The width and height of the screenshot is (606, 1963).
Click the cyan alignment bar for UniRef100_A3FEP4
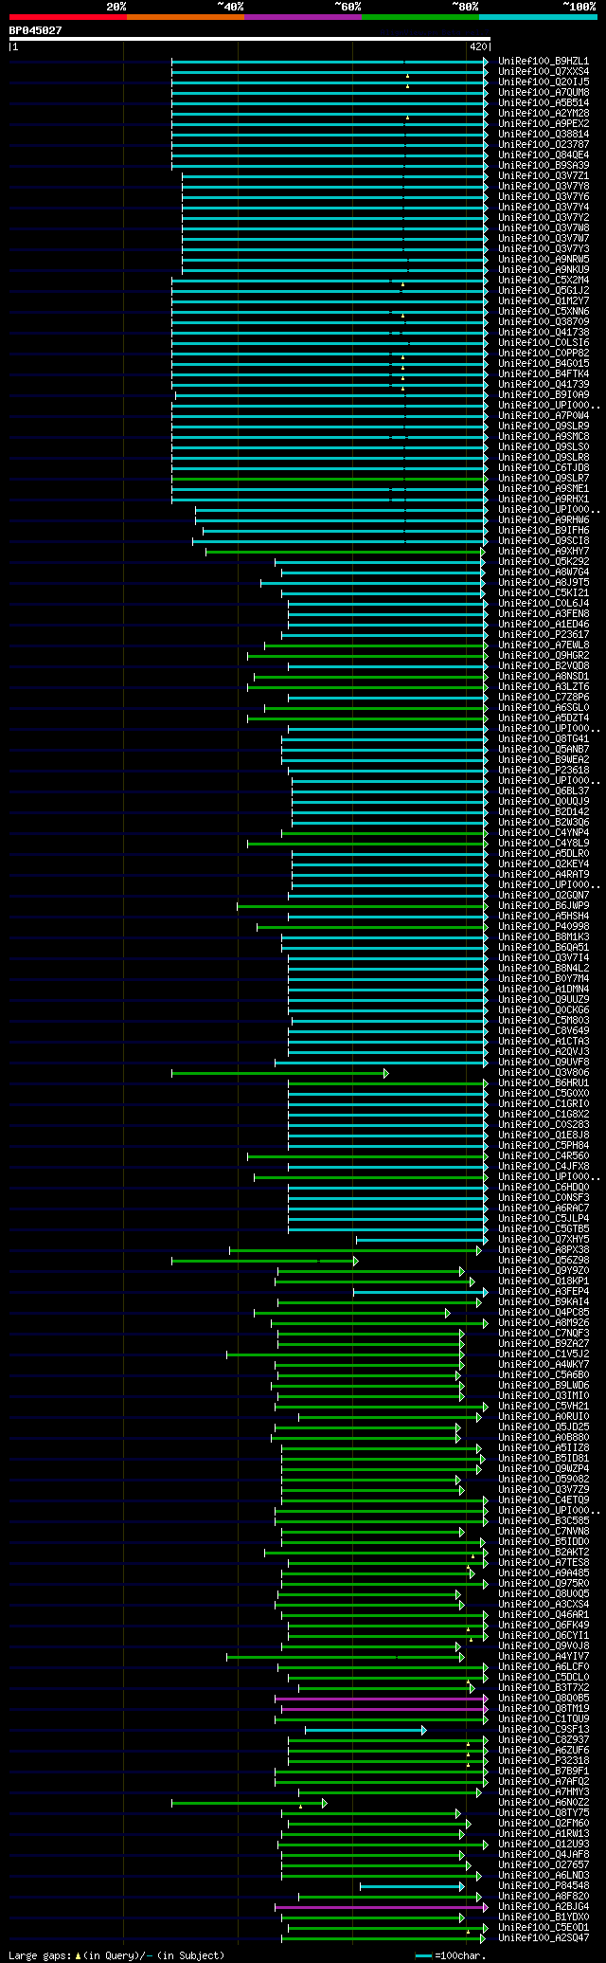coord(420,1292)
